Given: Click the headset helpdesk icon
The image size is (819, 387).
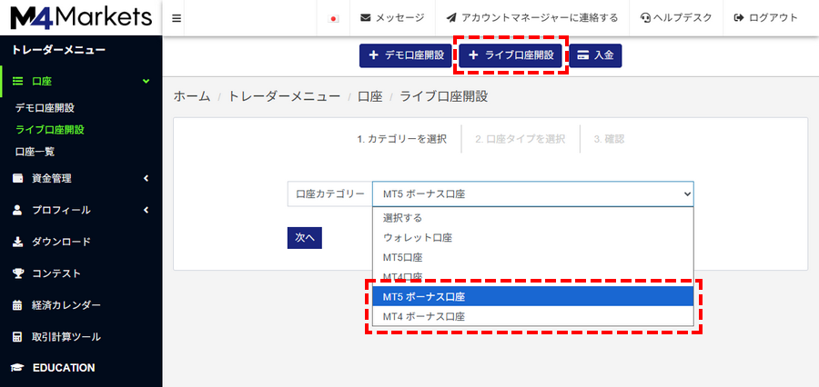Looking at the screenshot, I should click(645, 18).
